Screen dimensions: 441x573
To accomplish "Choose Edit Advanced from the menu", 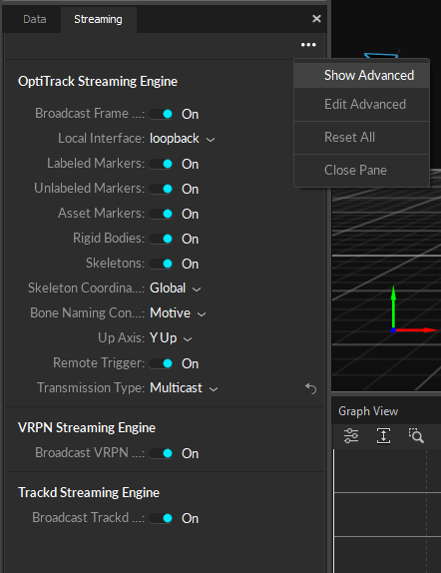I will point(362,105).
